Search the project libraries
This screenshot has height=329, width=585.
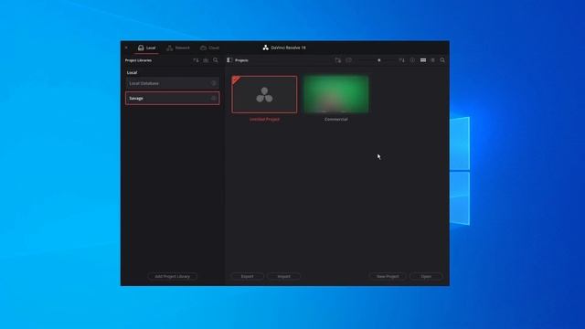pos(216,60)
